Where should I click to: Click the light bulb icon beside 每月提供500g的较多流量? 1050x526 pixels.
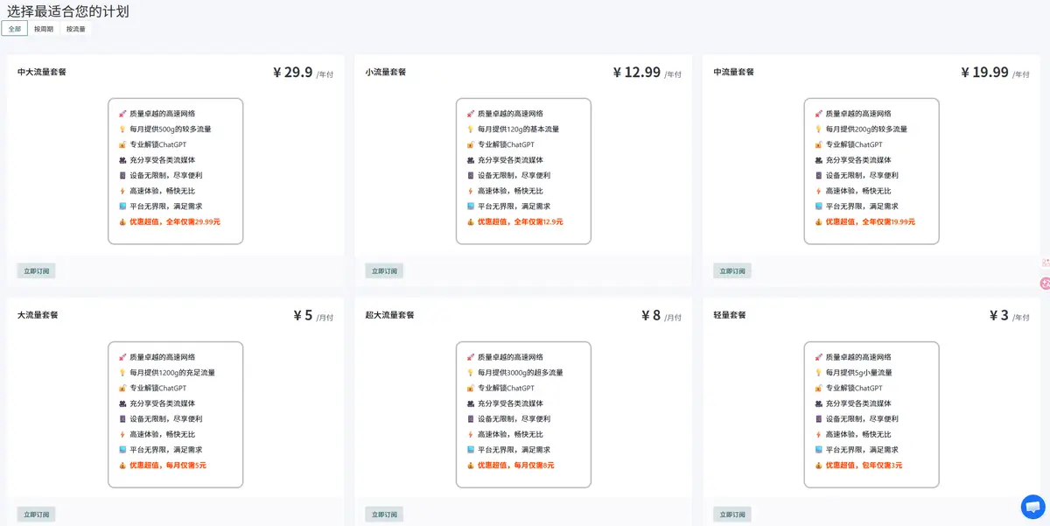[x=122, y=130]
